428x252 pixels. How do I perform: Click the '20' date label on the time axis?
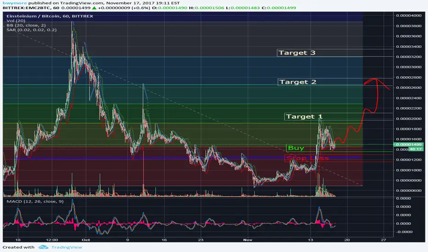click(347, 240)
